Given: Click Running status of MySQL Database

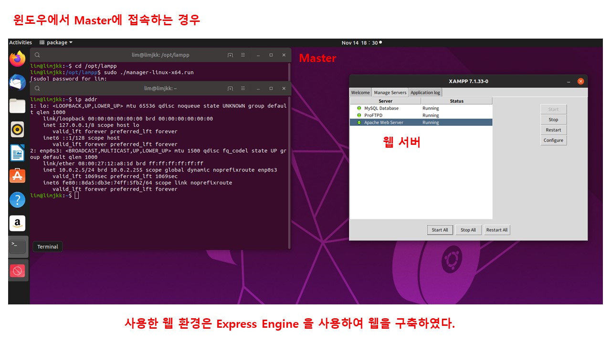Looking at the screenshot, I should click(x=431, y=108).
